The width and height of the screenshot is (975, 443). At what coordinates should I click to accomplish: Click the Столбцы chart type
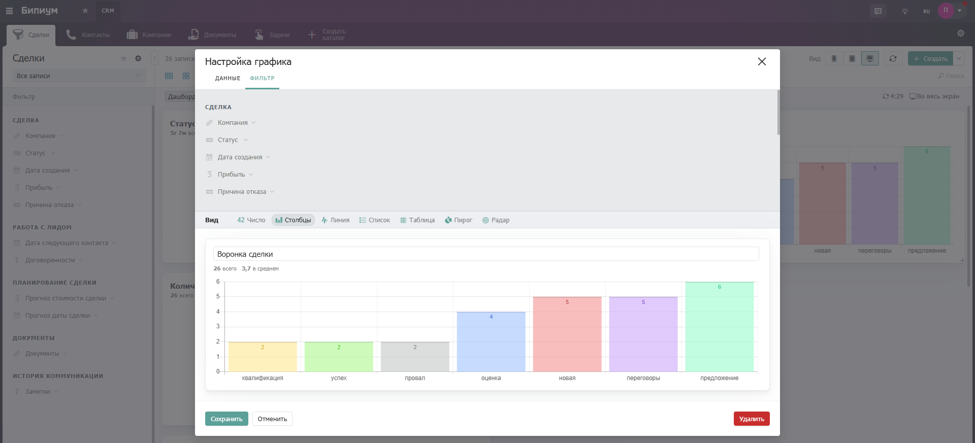pyautogui.click(x=293, y=220)
